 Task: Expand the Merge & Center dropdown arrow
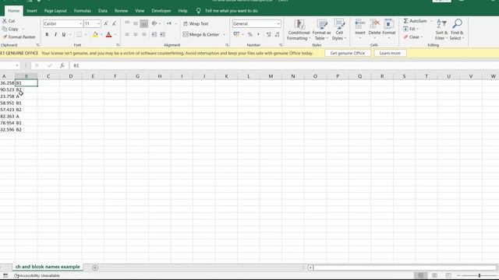pos(224,34)
